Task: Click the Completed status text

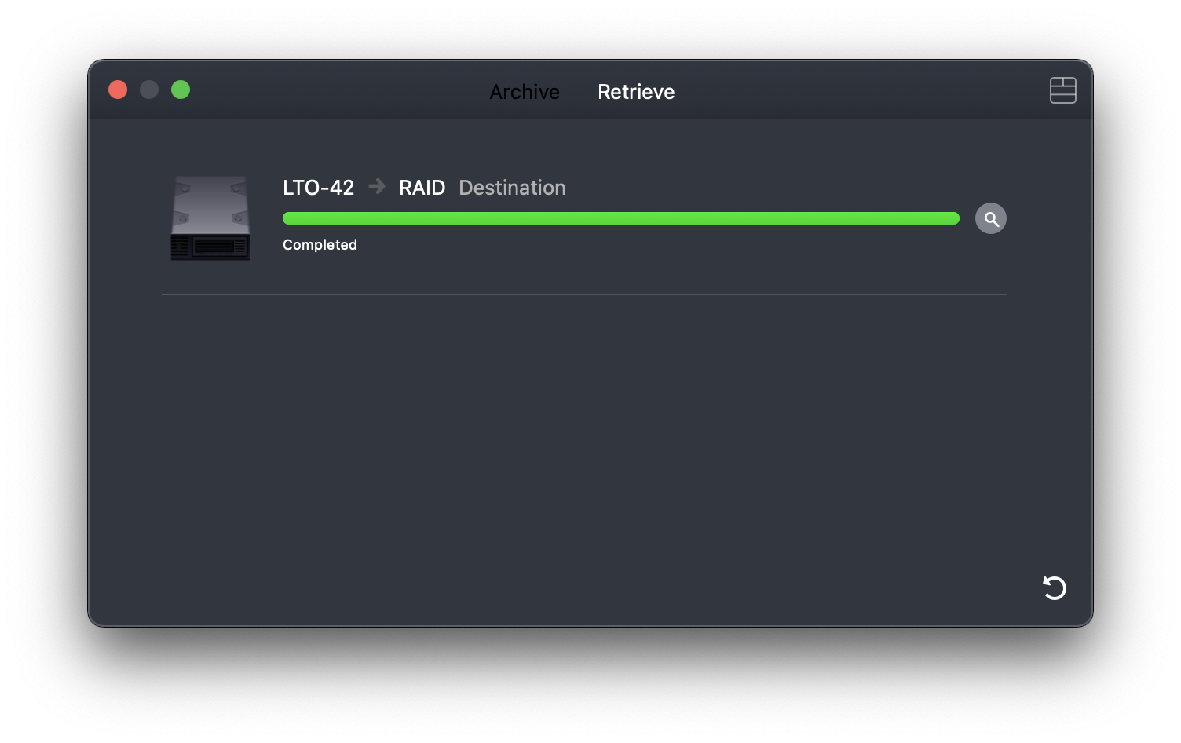Action: (320, 245)
